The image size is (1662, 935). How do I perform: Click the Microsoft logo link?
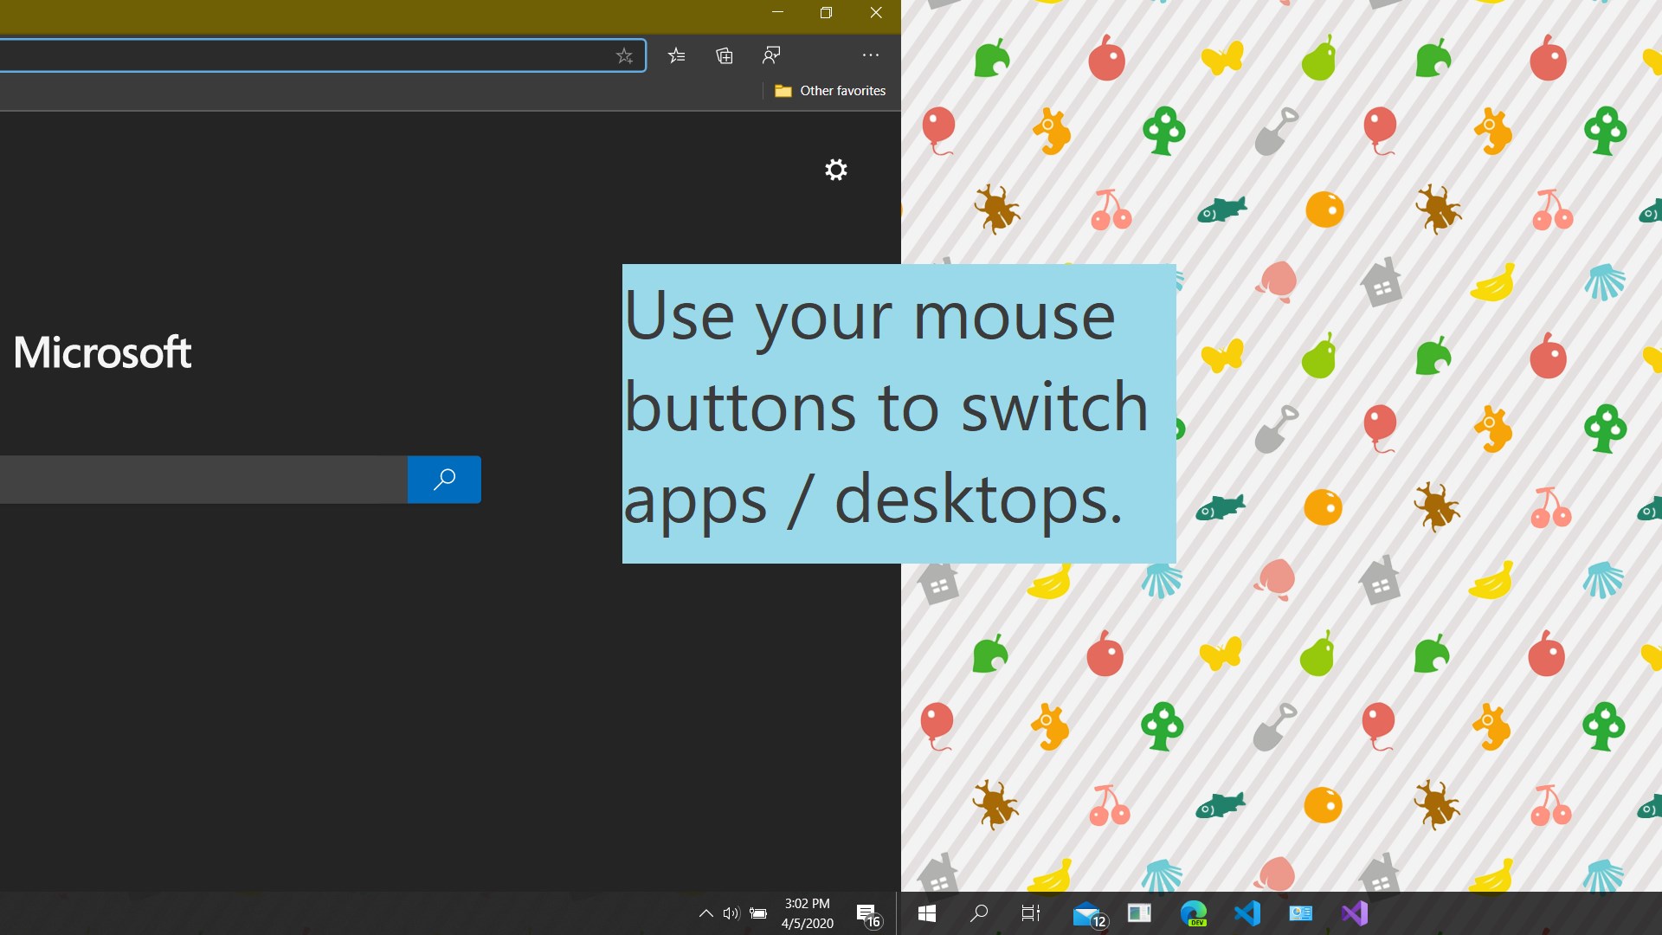101,351
